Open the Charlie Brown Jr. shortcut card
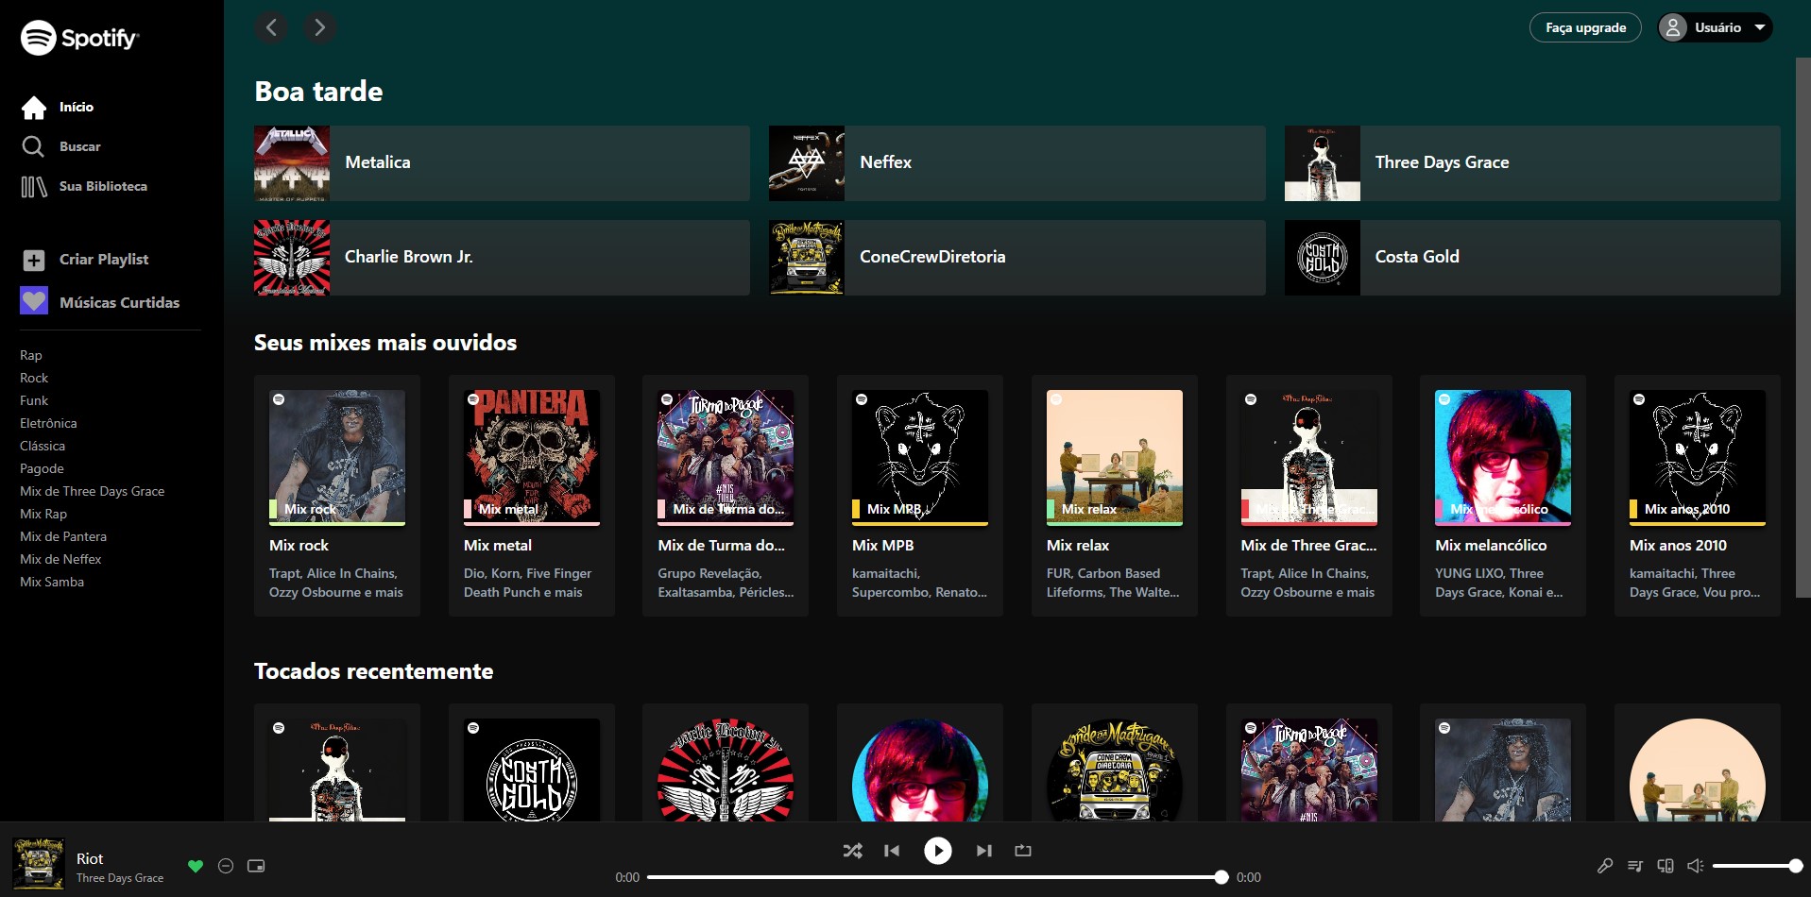Screen dimensions: 1811x897 coord(502,258)
